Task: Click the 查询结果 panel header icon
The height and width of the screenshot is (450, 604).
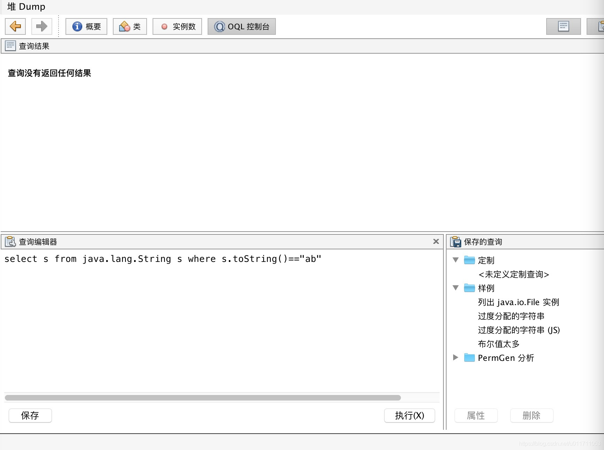Action: point(10,46)
